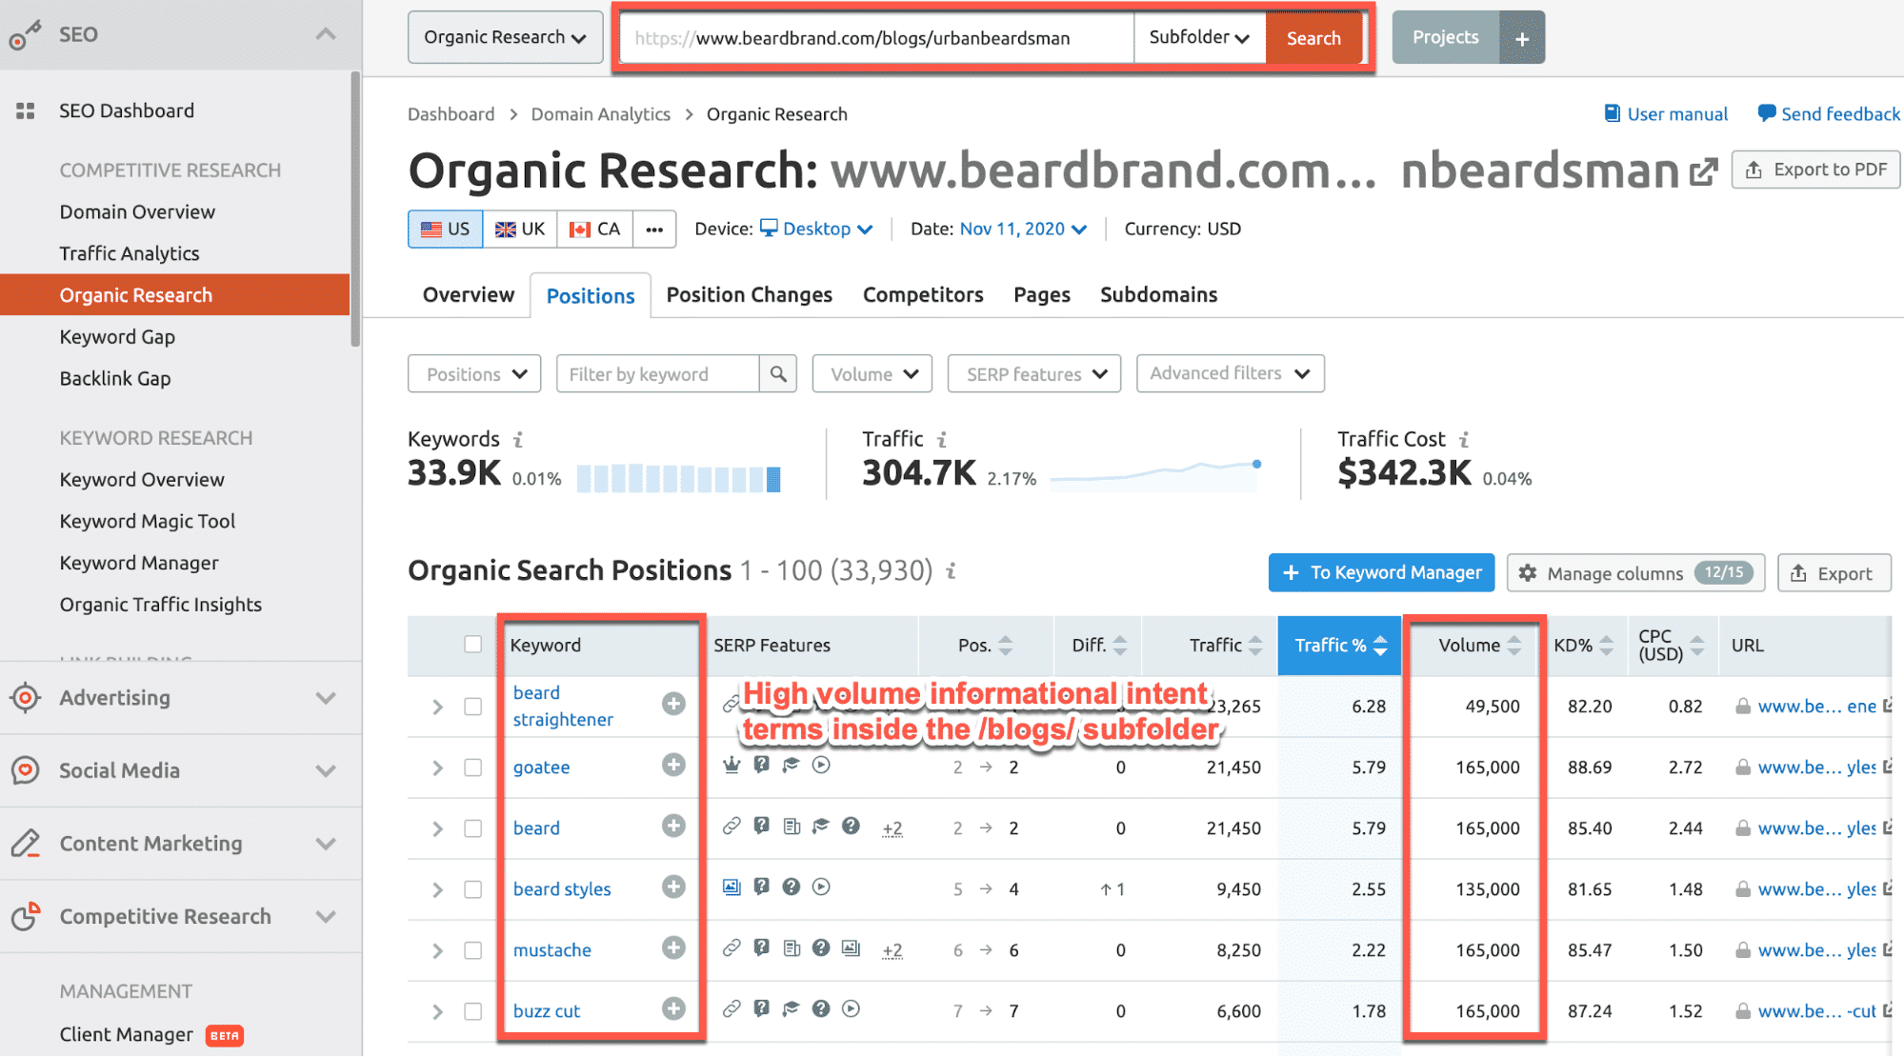Open the Subfolder dropdown
This screenshot has width=1904, height=1057.
(x=1198, y=38)
